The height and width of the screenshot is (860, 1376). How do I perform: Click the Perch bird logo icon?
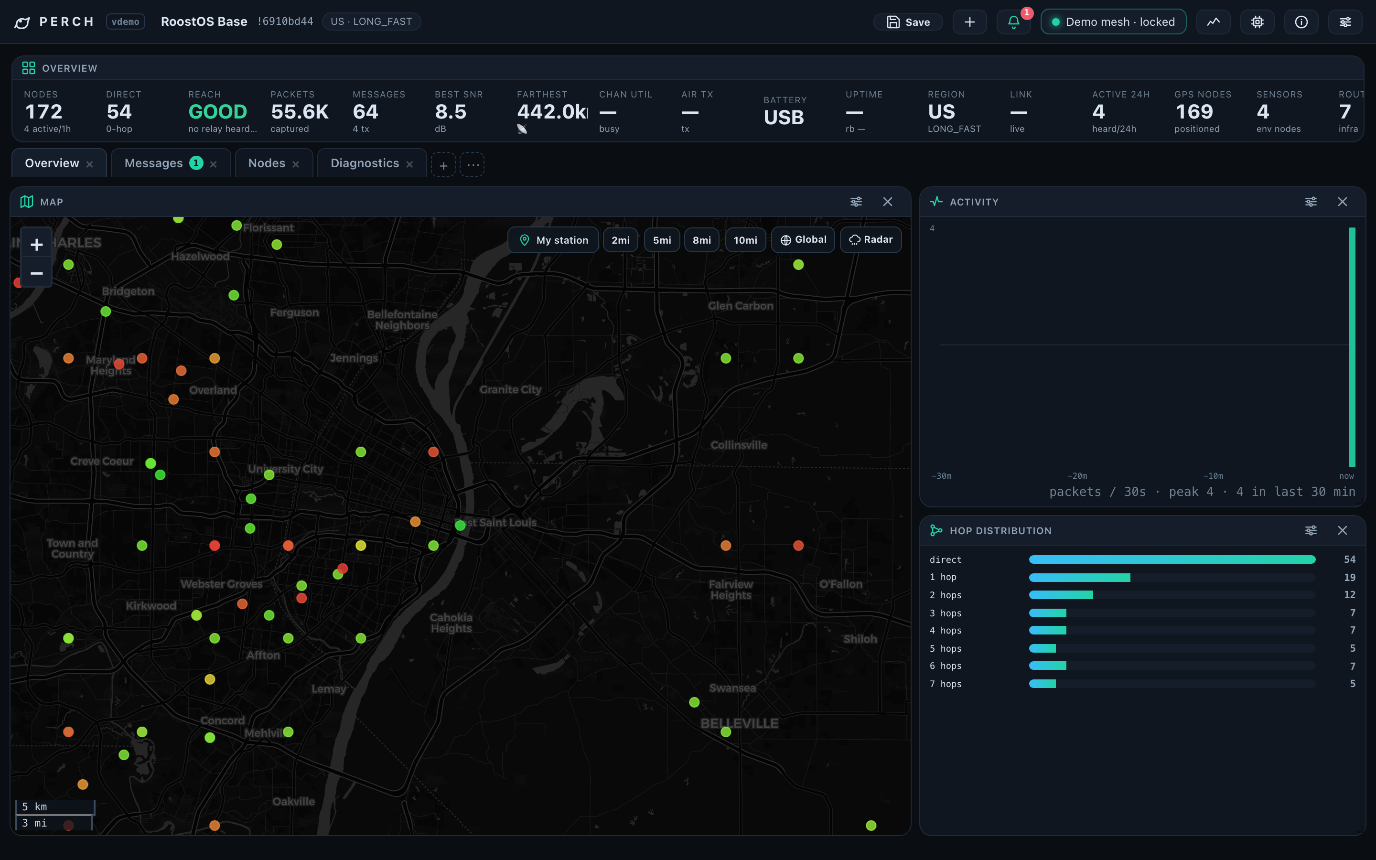click(x=22, y=22)
